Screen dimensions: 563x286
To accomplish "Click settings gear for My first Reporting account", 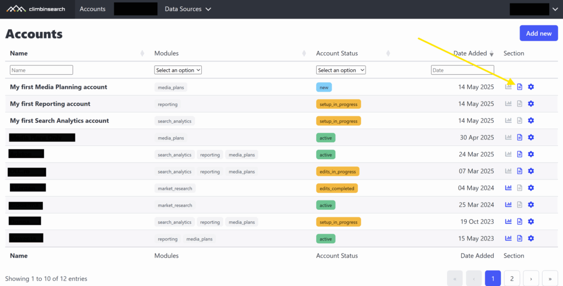I will tap(531, 104).
